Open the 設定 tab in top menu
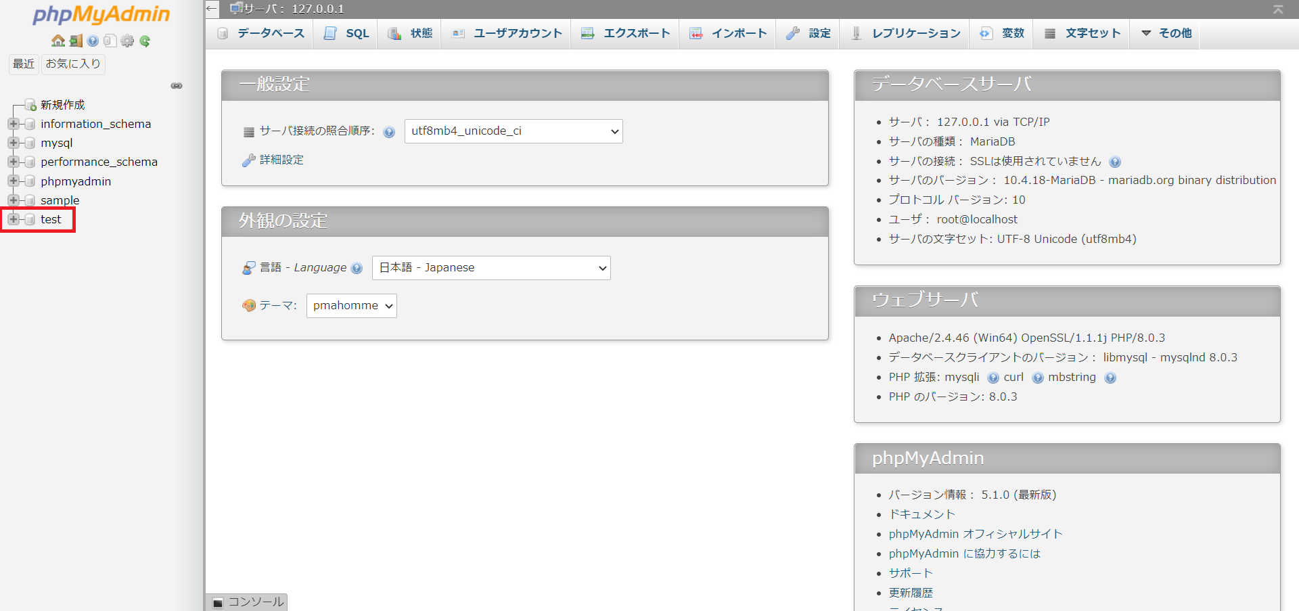 (808, 33)
